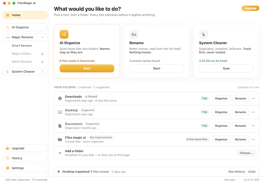Collapse the Magic Rename sidebar section
265x183 pixels.
click(42, 37)
